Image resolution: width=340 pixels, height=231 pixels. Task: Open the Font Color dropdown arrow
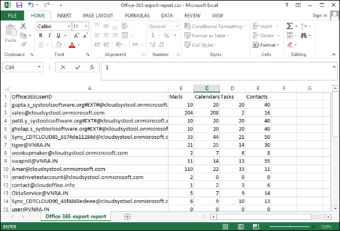pos(79,45)
